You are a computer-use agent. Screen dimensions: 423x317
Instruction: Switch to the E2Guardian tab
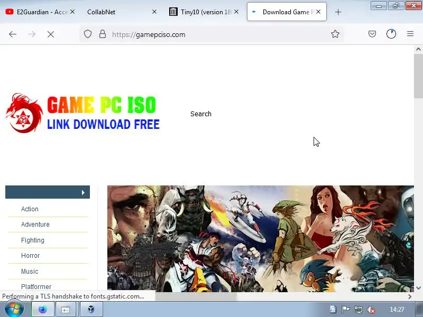click(41, 12)
